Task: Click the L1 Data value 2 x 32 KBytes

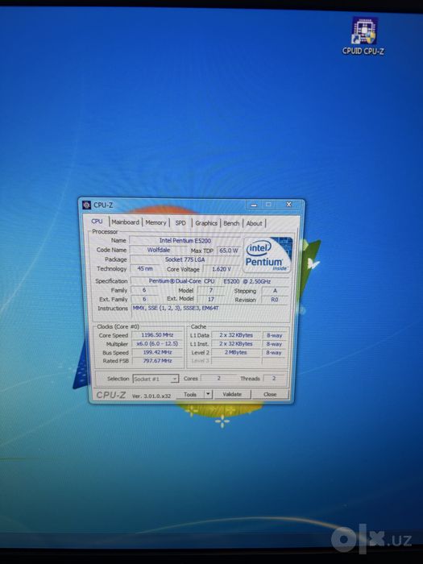Action: pyautogui.click(x=236, y=335)
